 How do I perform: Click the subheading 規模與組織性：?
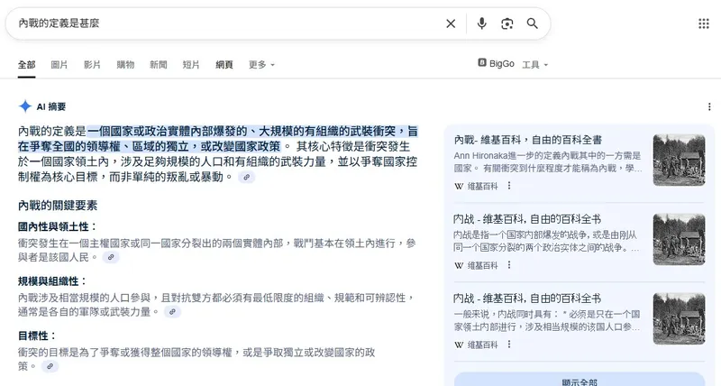click(x=52, y=281)
